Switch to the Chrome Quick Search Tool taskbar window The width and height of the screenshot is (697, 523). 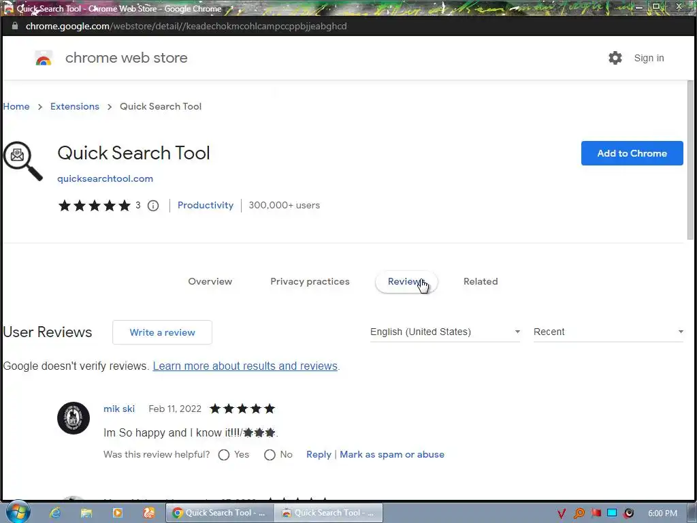[x=220, y=513]
